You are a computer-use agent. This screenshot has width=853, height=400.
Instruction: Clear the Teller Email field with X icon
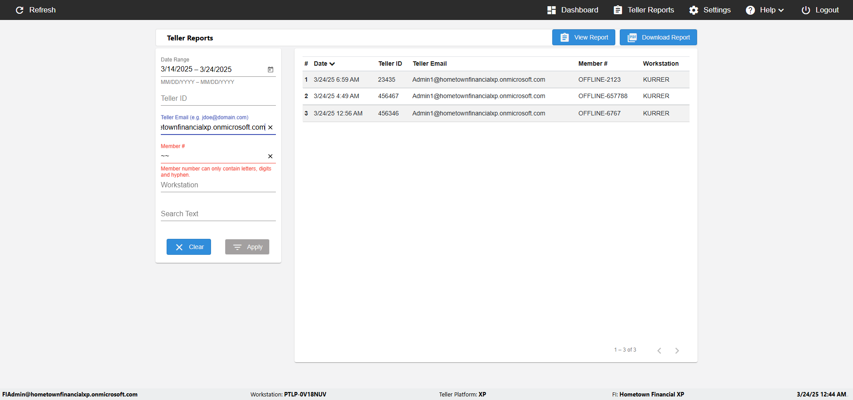point(270,127)
